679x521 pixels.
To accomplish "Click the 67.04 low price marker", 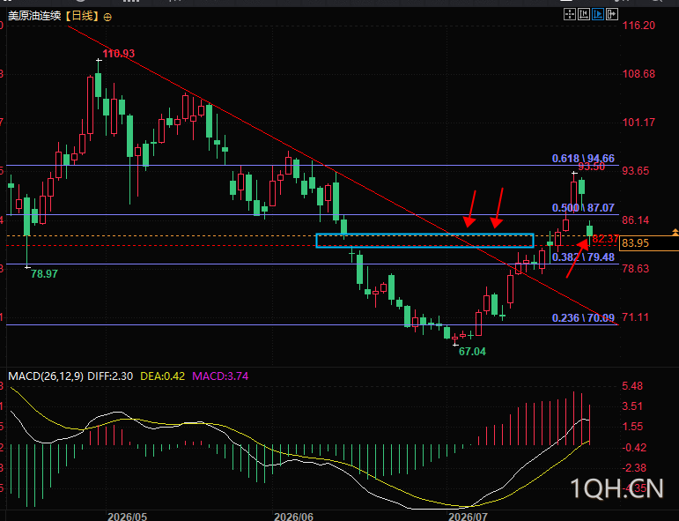I will point(472,352).
